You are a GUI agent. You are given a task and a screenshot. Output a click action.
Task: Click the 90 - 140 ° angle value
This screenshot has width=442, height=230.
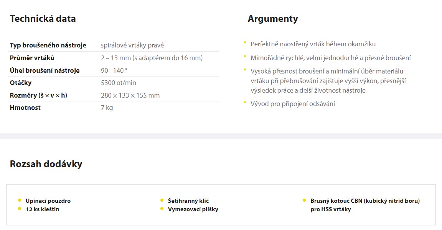point(114,70)
